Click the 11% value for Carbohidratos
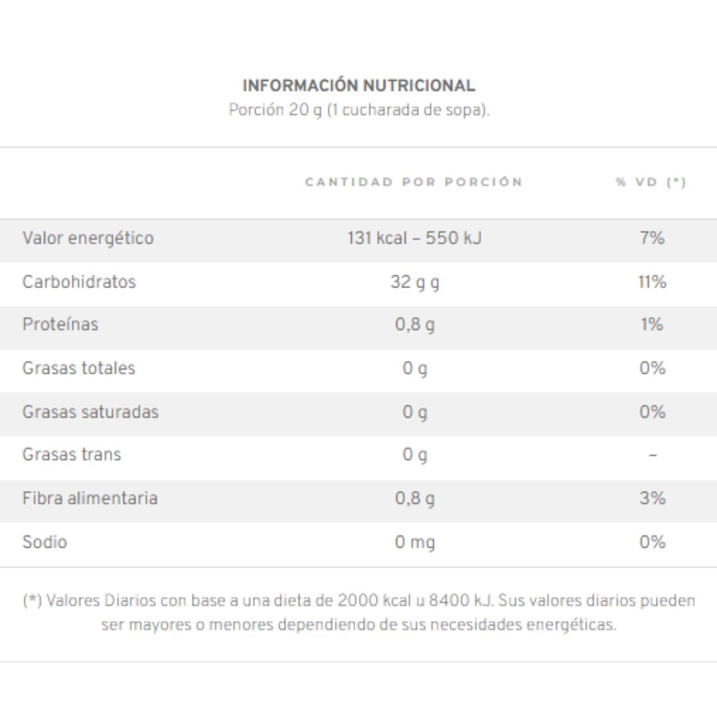 652,281
